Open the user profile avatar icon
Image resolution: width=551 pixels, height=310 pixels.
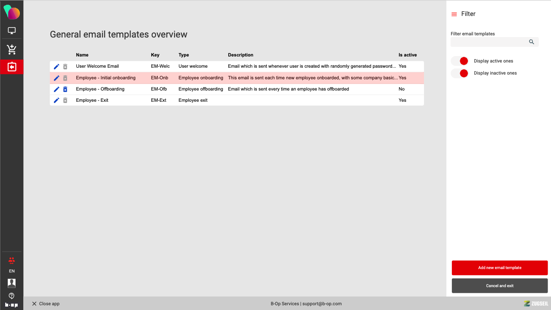pyautogui.click(x=12, y=283)
